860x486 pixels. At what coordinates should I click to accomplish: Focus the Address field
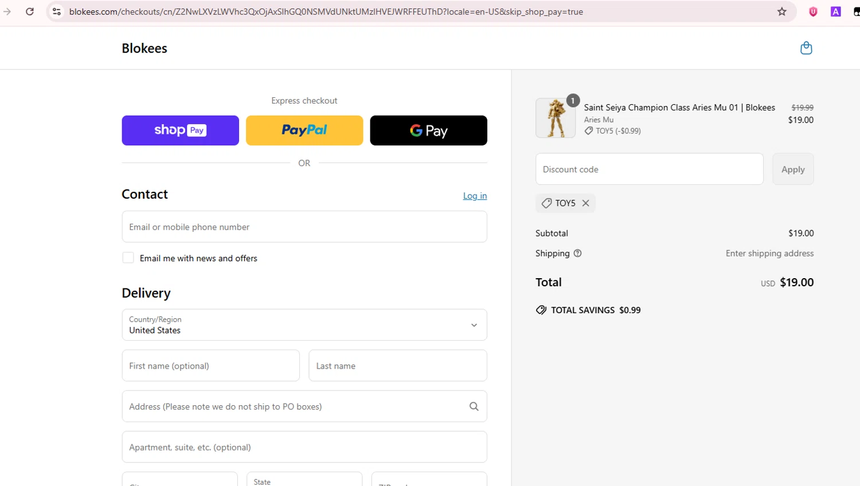pyautogui.click(x=304, y=406)
